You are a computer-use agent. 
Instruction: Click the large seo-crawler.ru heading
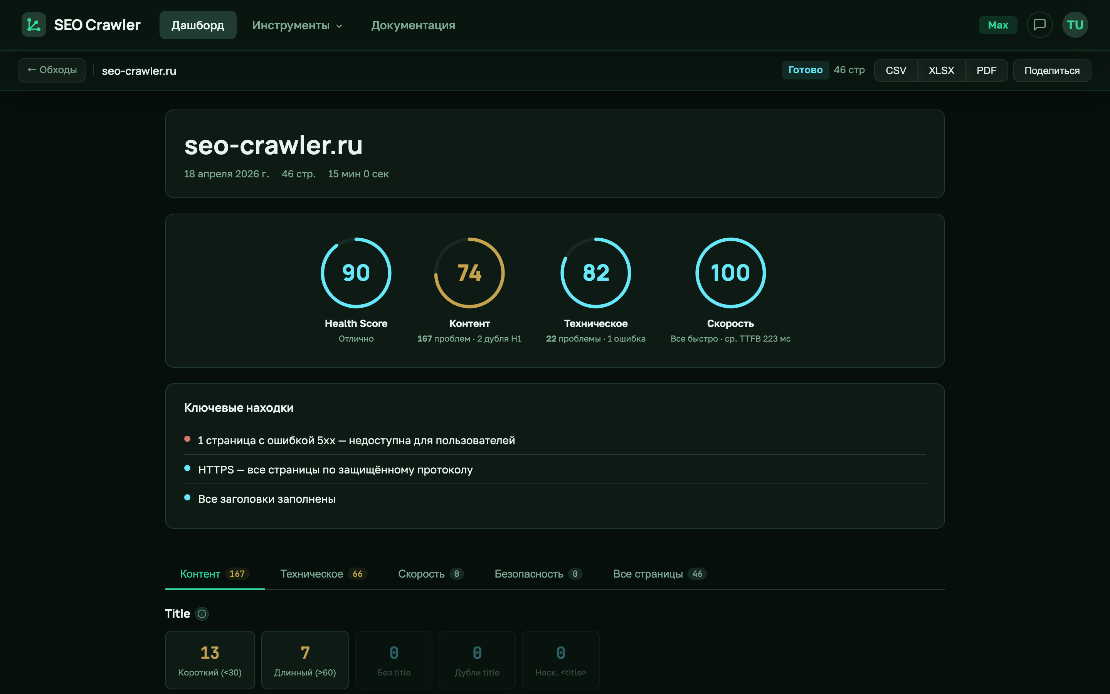pos(273,145)
